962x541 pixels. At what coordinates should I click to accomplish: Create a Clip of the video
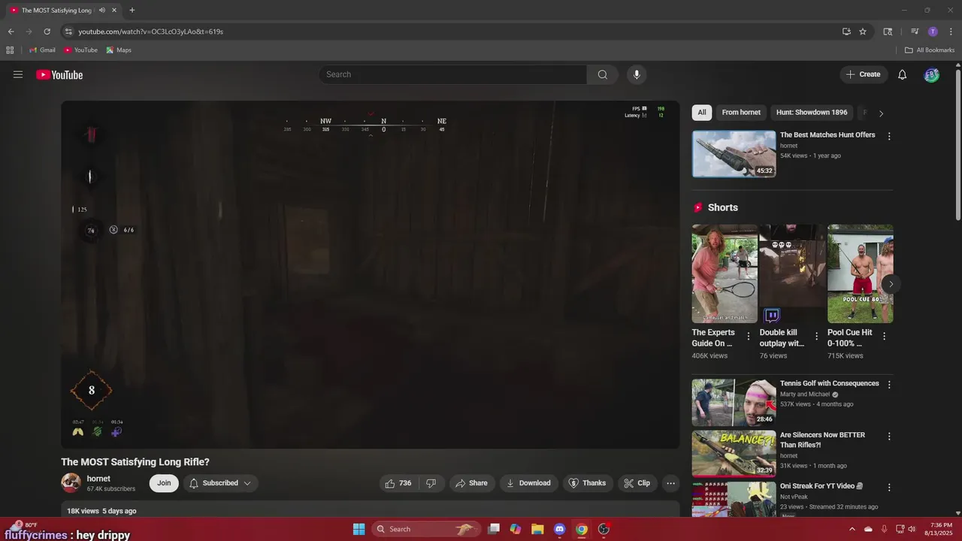tap(637, 483)
